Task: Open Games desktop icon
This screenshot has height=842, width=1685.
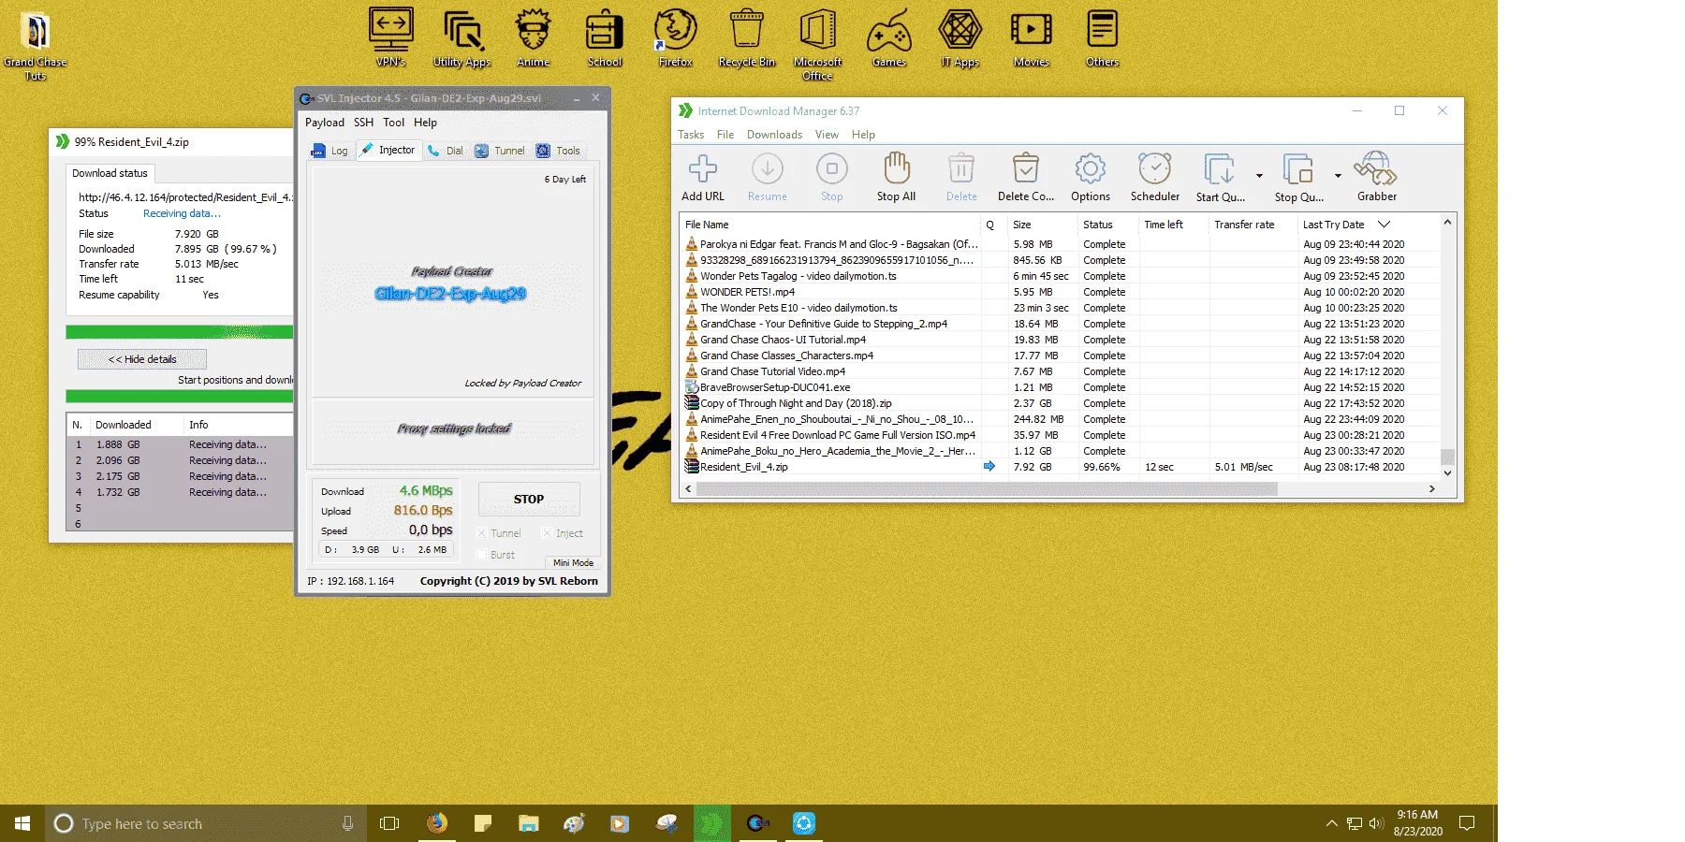Action: (x=889, y=38)
